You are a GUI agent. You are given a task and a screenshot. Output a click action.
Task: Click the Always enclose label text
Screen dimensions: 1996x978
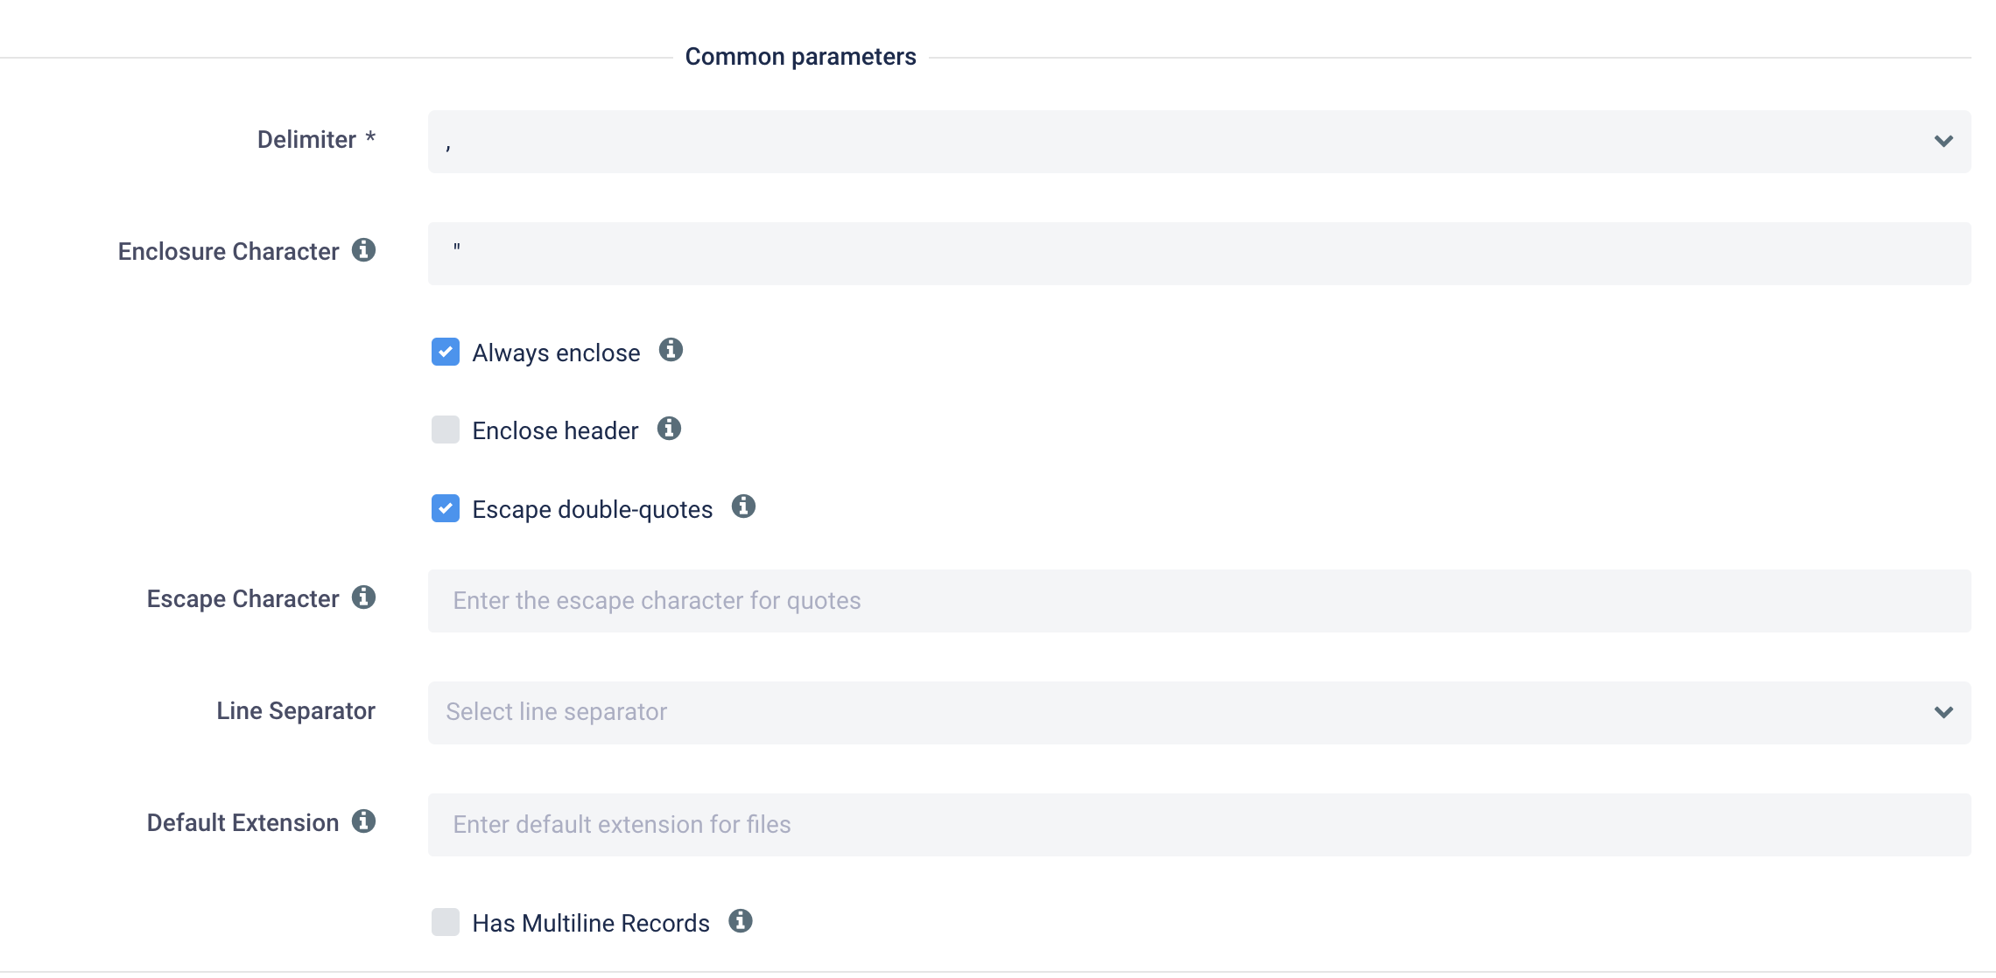click(556, 353)
